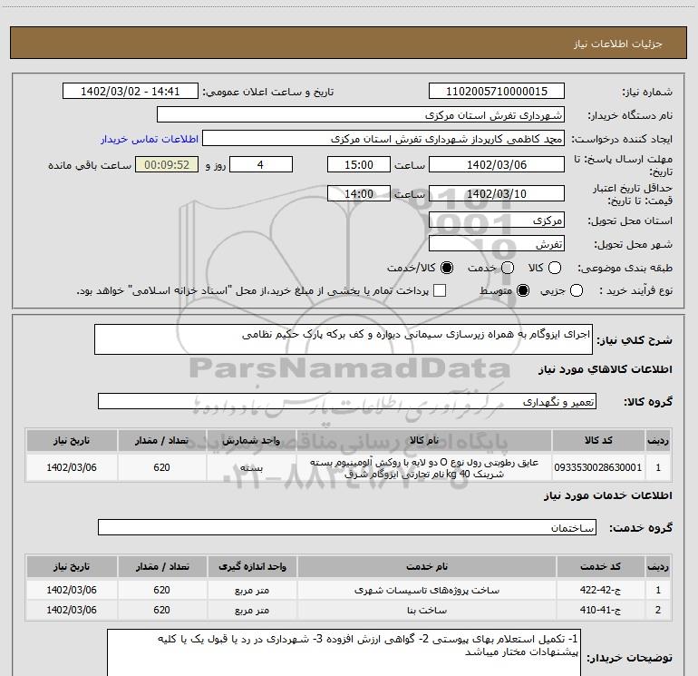Select the کالا/خدمت category radio button
698x676 pixels.
click(447, 268)
